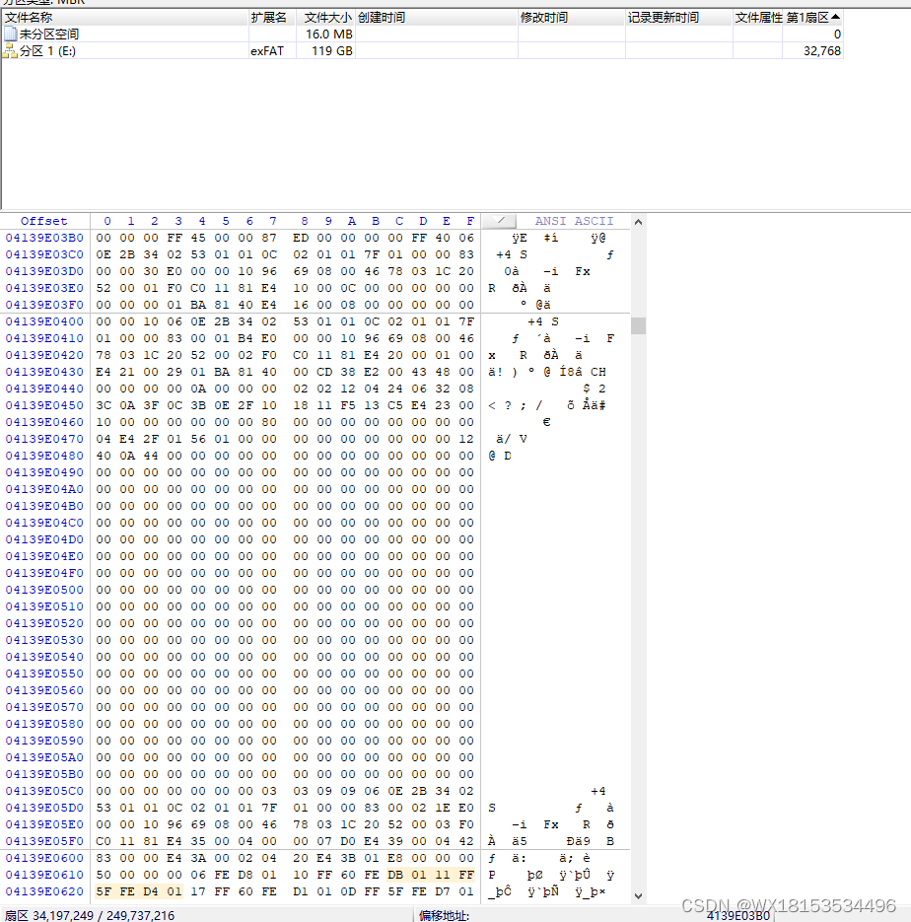Click CD byte in row 04139E0430
The width and height of the screenshot is (911, 922).
coord(324,372)
